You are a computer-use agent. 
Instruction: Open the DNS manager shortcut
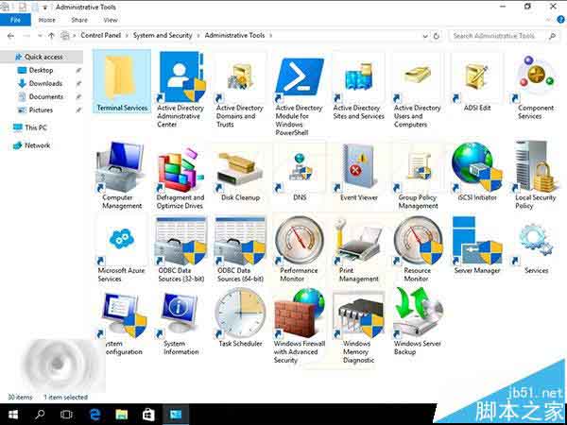tap(300, 171)
